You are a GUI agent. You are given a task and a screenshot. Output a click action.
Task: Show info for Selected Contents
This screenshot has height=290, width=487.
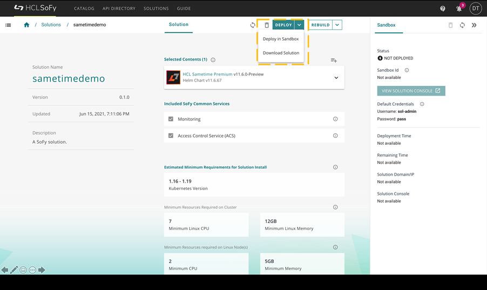pos(213,60)
